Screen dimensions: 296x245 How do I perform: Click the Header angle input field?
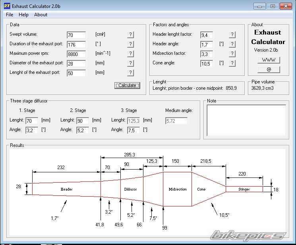click(x=207, y=44)
